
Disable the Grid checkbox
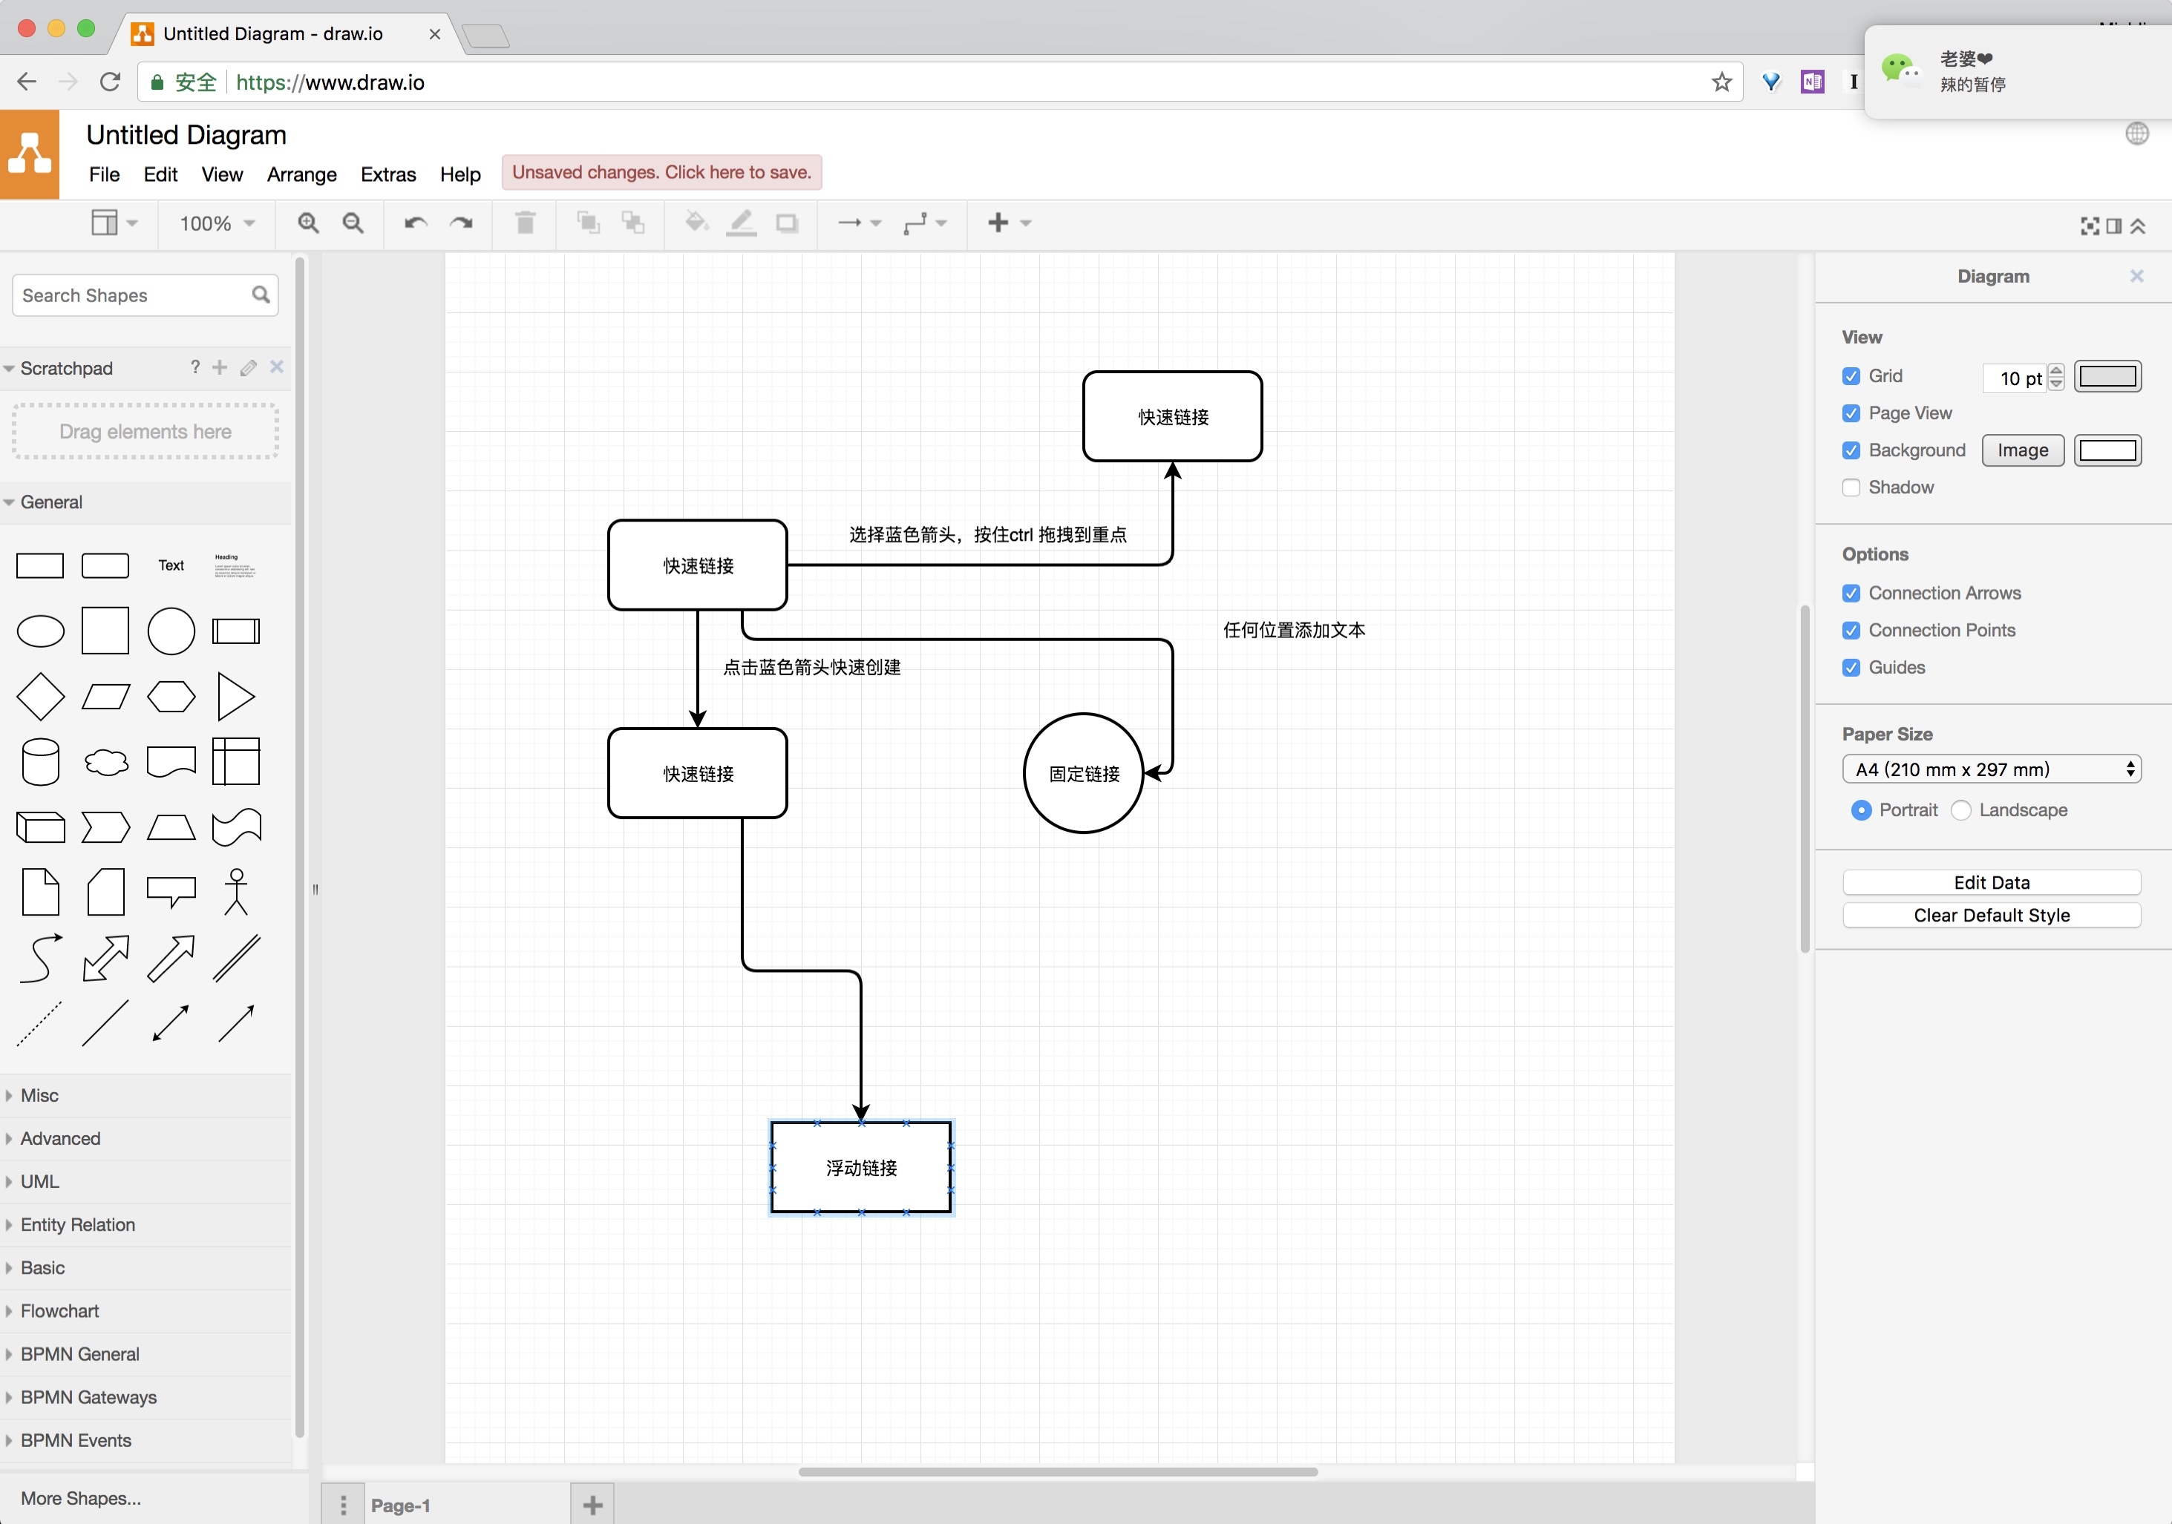point(1851,376)
